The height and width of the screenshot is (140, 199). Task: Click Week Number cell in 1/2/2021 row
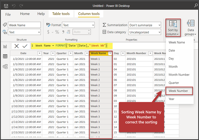pos(159,59)
